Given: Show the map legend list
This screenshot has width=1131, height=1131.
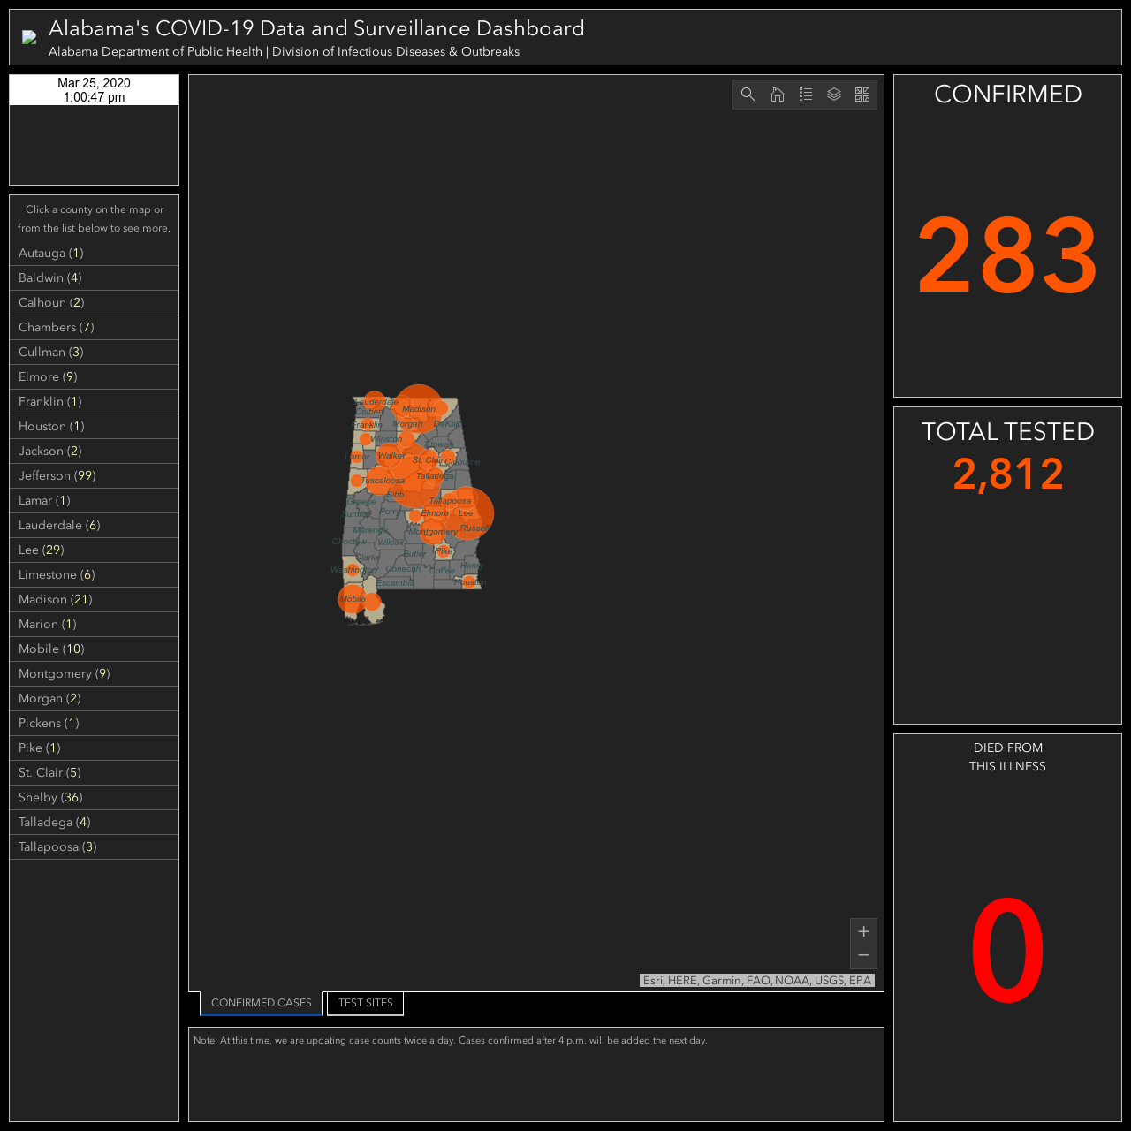Looking at the screenshot, I should (806, 95).
